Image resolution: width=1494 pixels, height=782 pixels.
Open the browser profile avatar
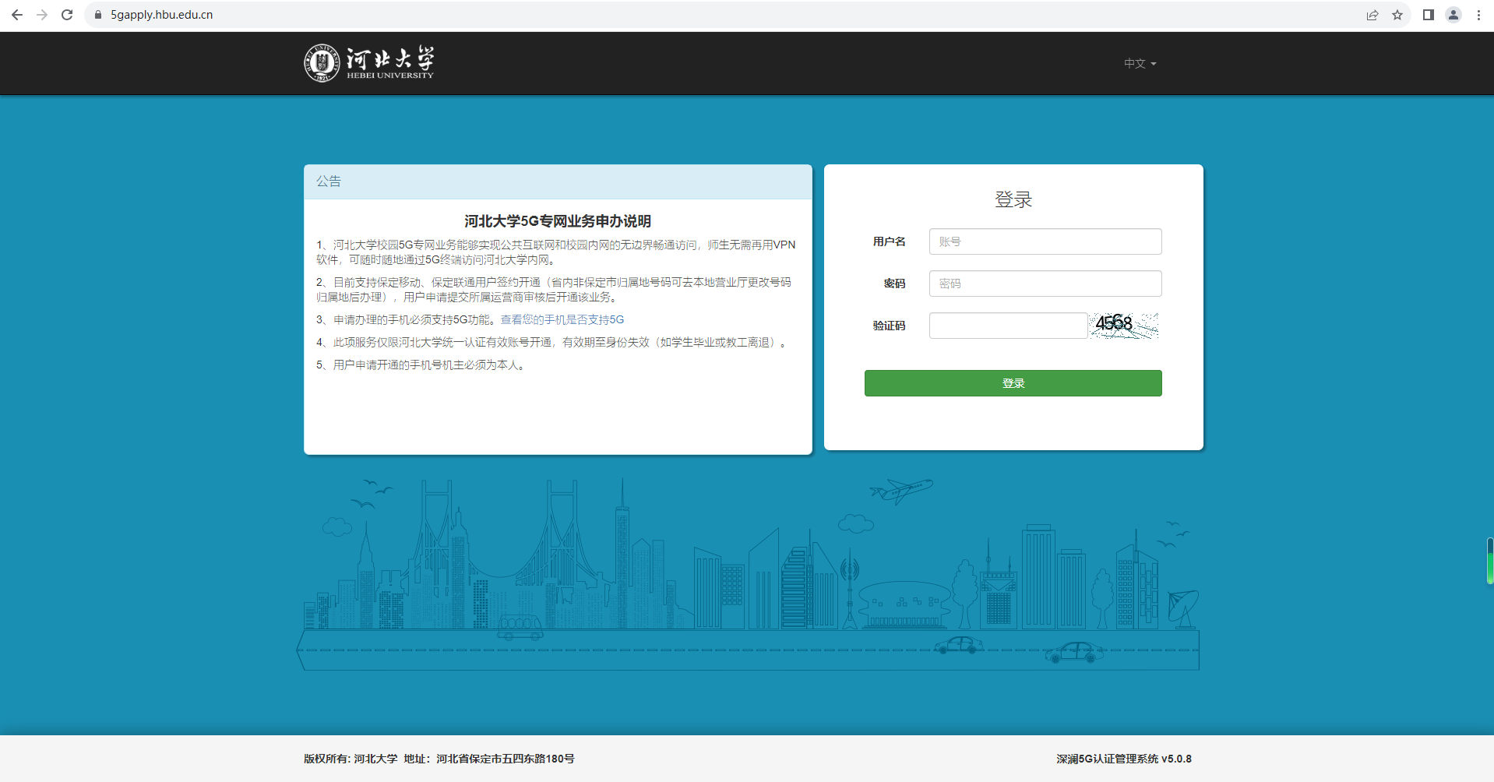click(1453, 15)
